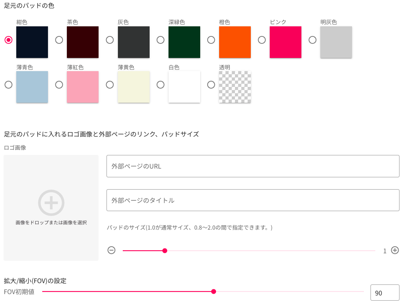The width and height of the screenshot is (418, 302).
Task: Click the pad size value 1
Action: [x=385, y=251]
